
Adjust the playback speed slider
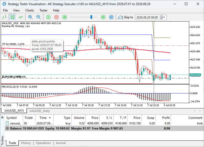(x=91, y=17)
